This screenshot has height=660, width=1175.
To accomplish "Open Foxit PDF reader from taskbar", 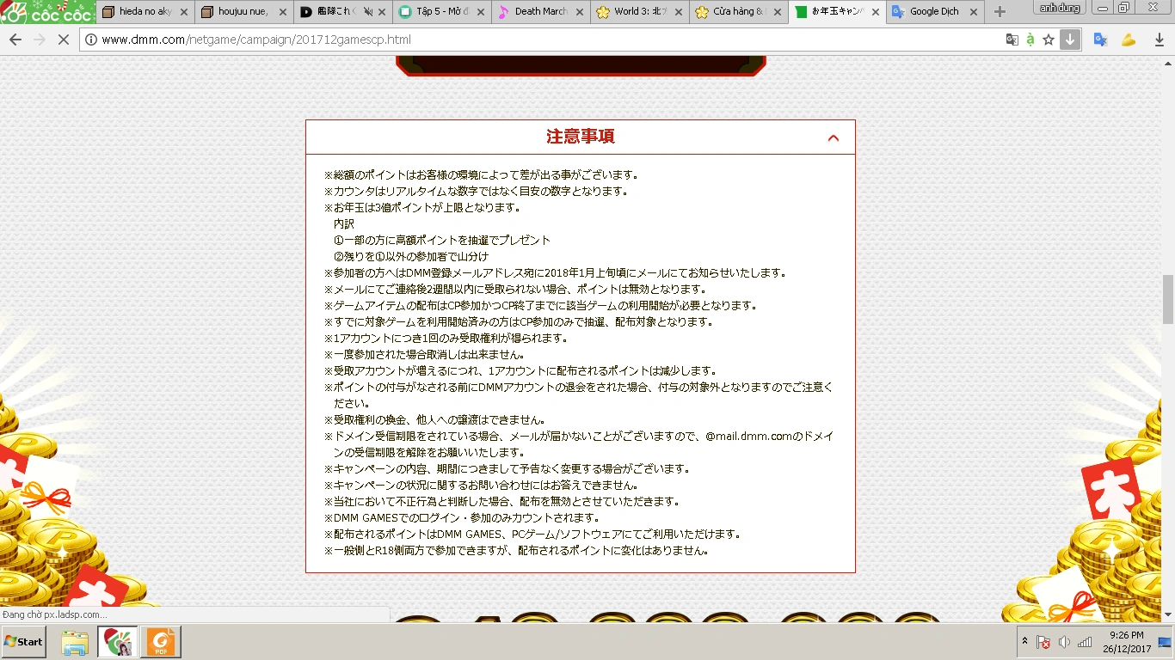I will coord(161,642).
